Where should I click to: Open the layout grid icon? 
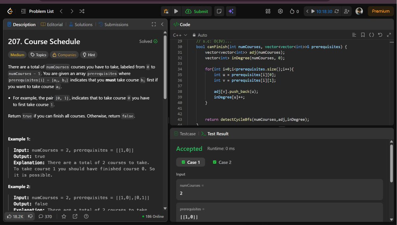[268, 11]
